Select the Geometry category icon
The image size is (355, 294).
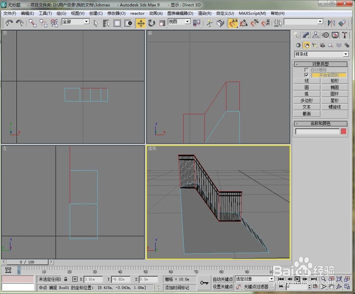click(x=298, y=45)
